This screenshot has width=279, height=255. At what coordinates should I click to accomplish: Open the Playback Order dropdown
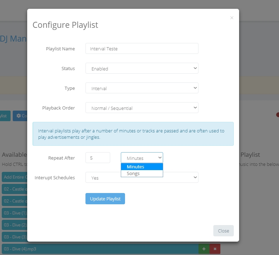142,107
